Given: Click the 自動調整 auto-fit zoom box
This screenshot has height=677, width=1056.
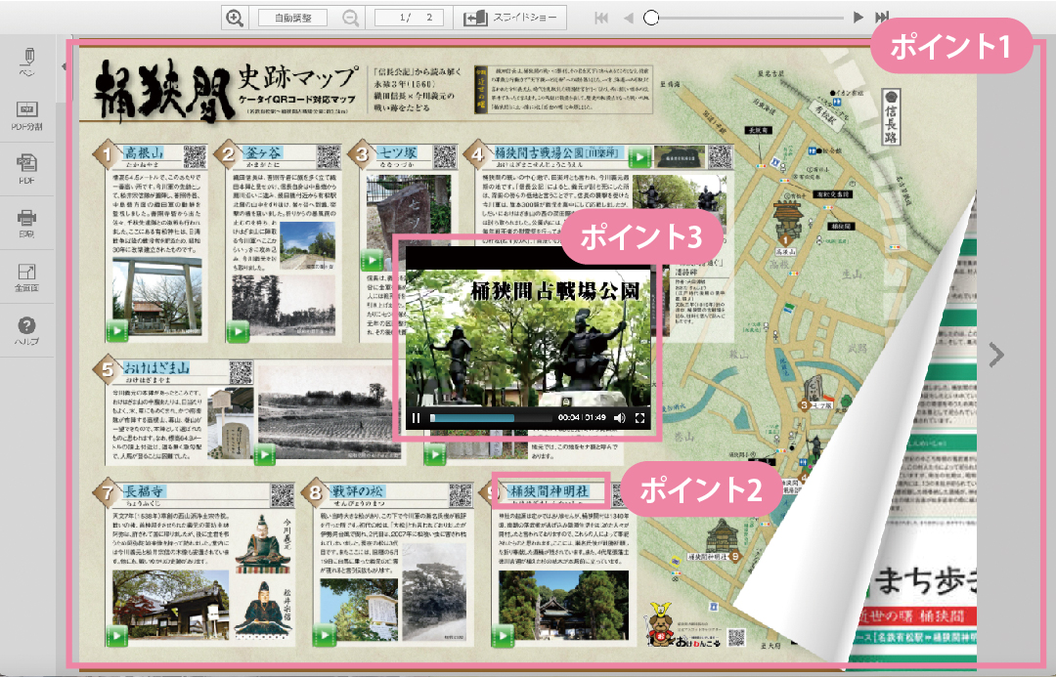Looking at the screenshot, I should click(292, 18).
